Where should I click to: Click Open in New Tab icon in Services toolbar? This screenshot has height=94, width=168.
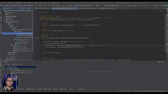point(17,64)
